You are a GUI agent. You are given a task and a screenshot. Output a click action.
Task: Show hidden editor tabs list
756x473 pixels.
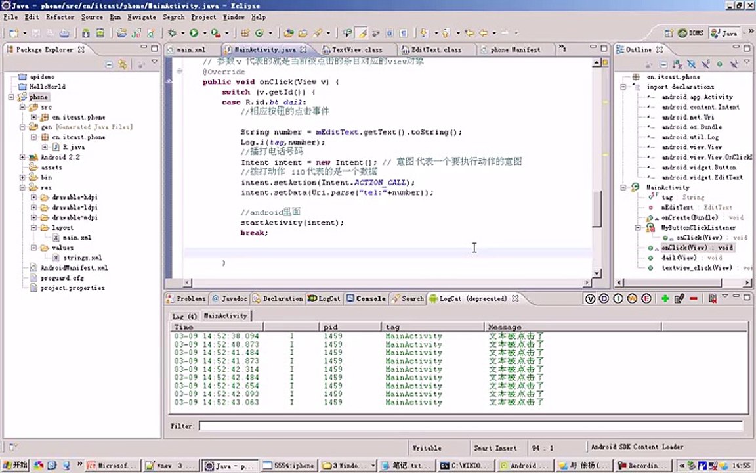[x=562, y=49]
